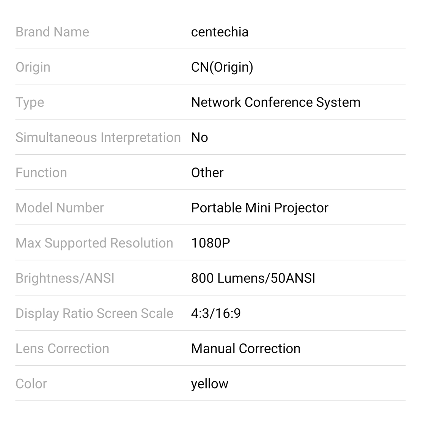Select the CN(Origin) value text

(x=222, y=67)
